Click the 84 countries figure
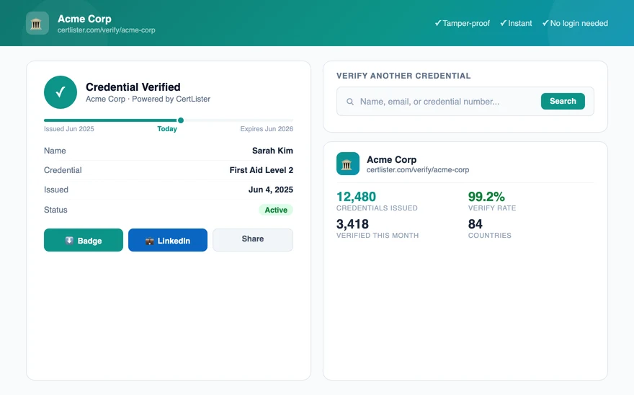The width and height of the screenshot is (634, 395). pyautogui.click(x=475, y=223)
